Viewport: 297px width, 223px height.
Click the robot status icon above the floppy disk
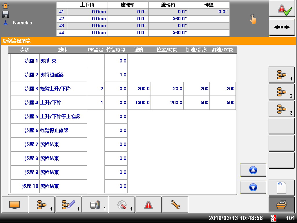[6, 6]
